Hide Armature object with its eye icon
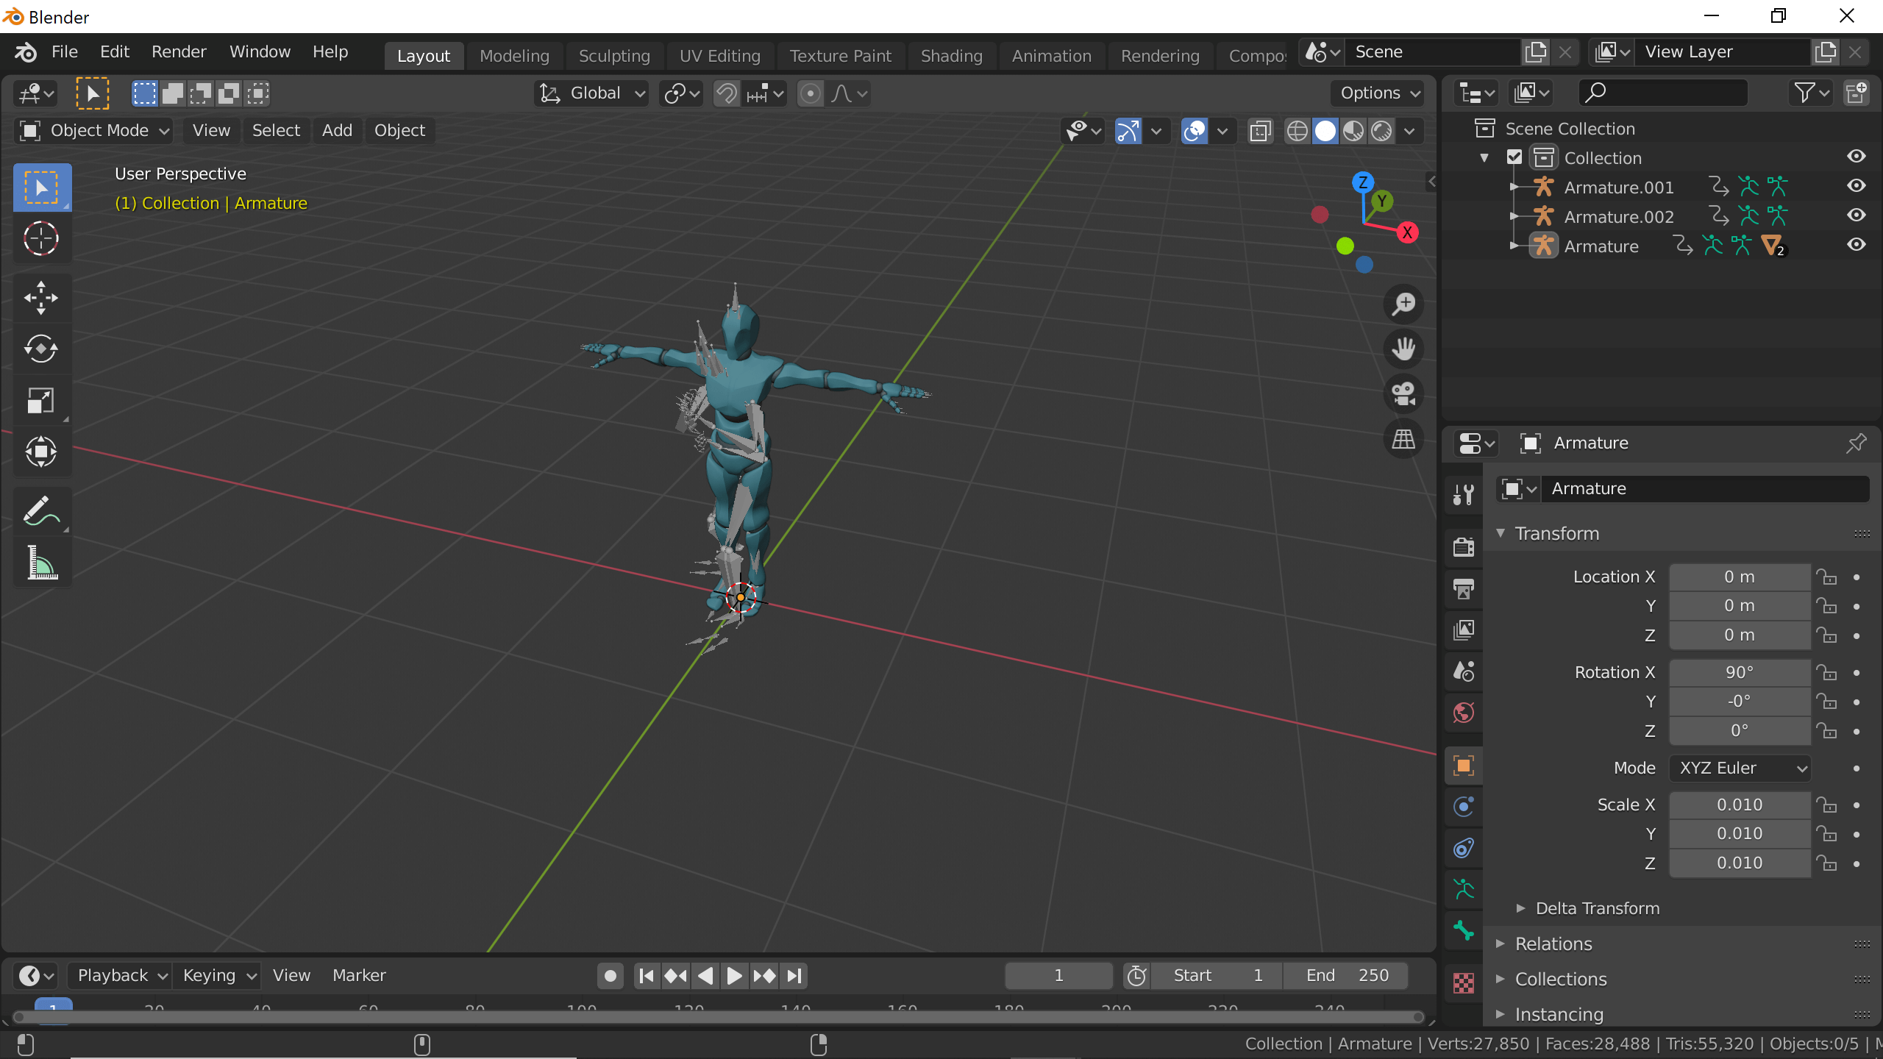The height and width of the screenshot is (1059, 1883). tap(1856, 245)
